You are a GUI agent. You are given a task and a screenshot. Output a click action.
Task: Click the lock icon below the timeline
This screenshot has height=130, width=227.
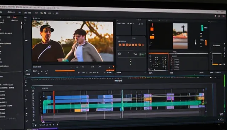(35, 125)
